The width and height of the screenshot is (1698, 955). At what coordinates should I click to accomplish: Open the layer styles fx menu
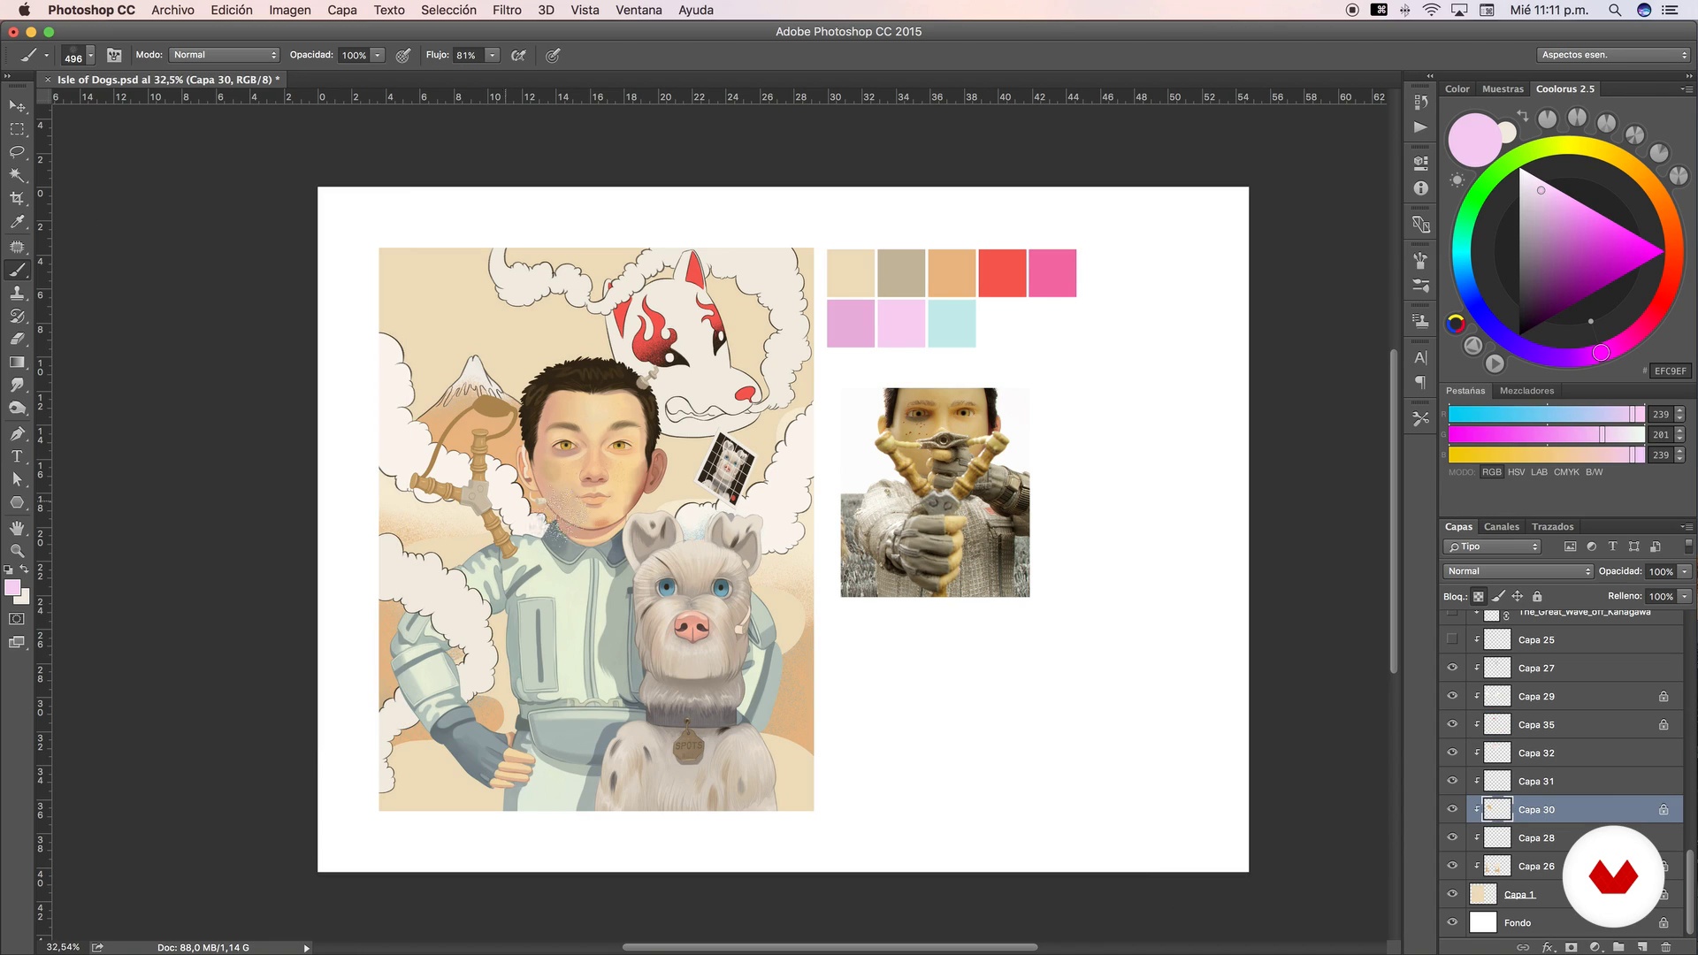click(x=1548, y=947)
